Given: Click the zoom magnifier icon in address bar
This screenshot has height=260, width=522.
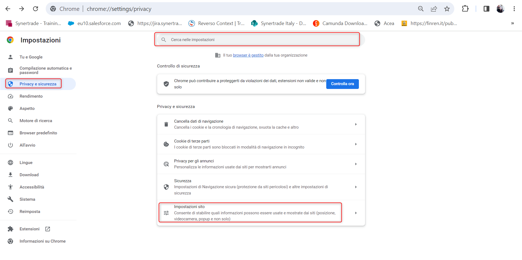Looking at the screenshot, I should coord(421,9).
